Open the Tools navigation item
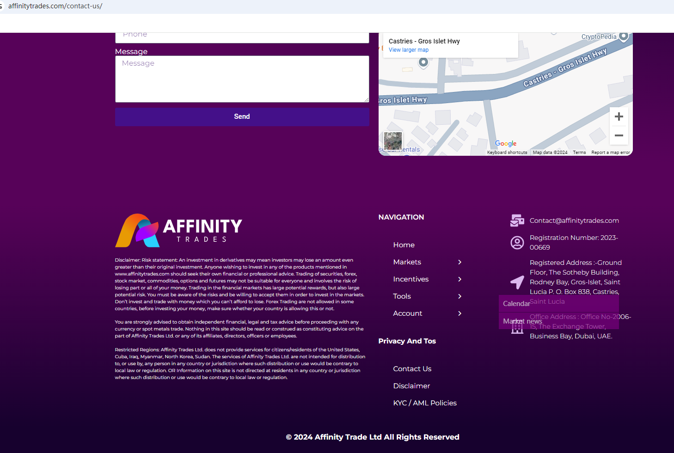Viewport: 674px width, 453px height. tap(402, 296)
